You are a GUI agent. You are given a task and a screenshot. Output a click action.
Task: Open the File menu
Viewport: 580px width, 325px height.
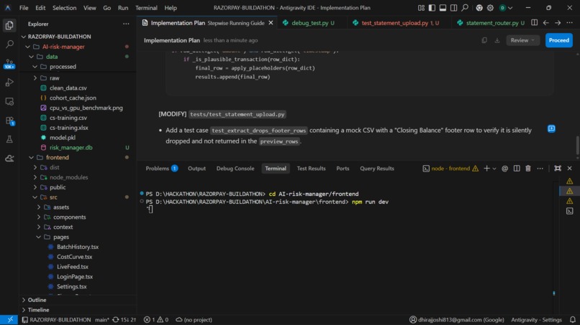click(24, 8)
